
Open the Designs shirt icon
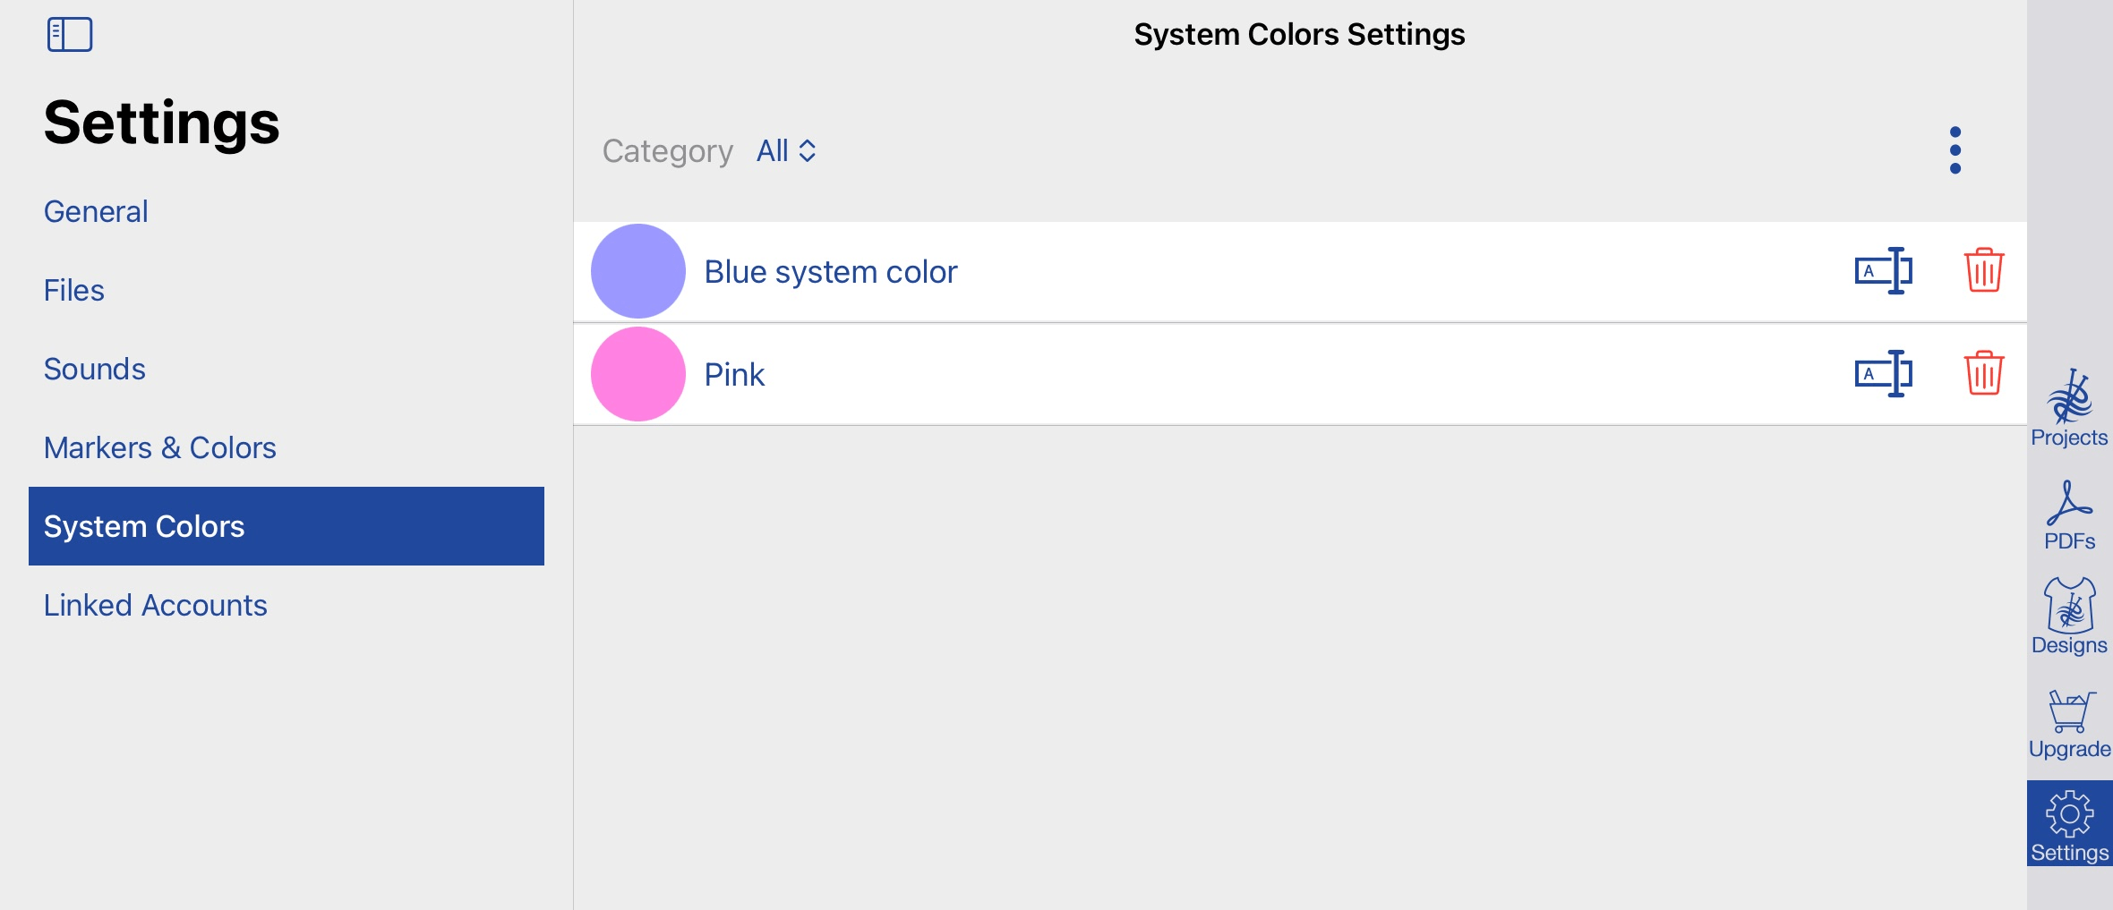[x=2069, y=617]
